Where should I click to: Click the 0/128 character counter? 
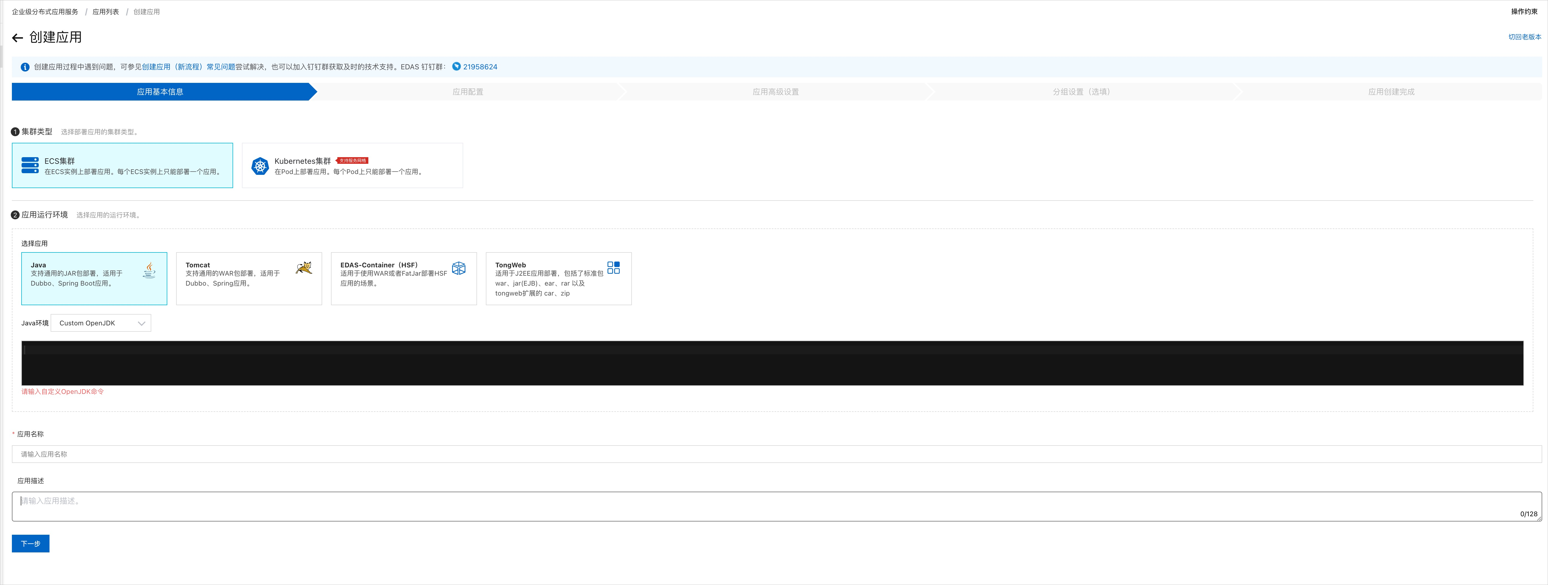[x=1528, y=514]
